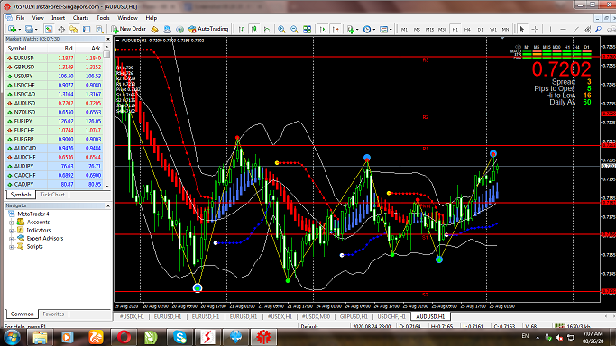The height and width of the screenshot is (346, 616).
Task: Open the Window menu
Action: click(x=127, y=18)
